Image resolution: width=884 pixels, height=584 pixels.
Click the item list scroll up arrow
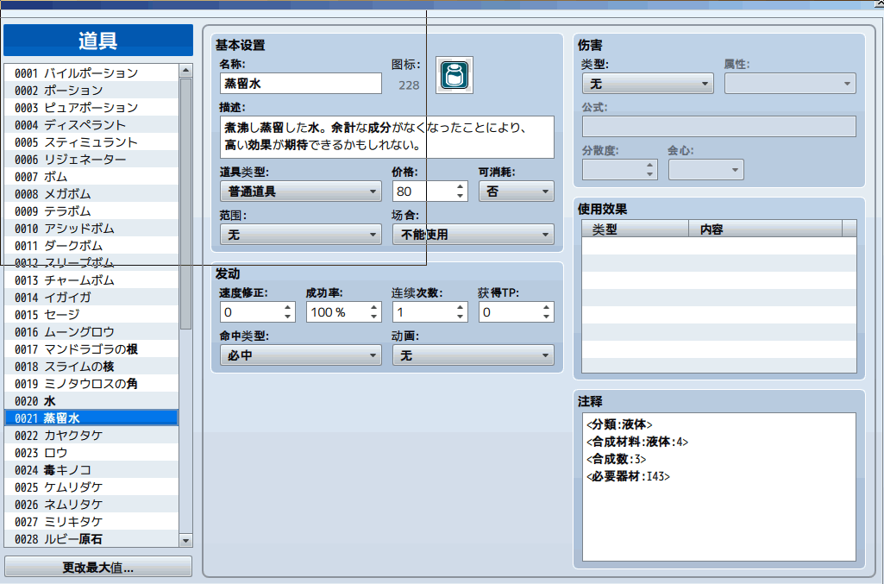pos(185,71)
